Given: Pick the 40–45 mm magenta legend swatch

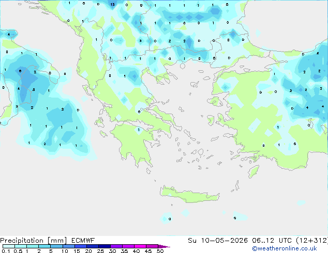Looking at the screenshot, I should point(140,246).
